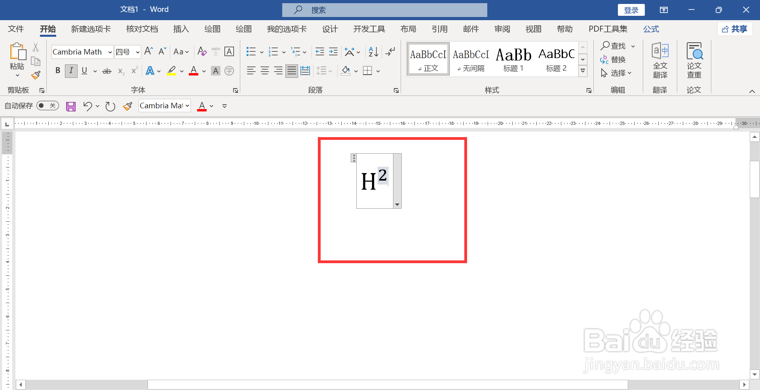Screen dimensions: 760x390
Task: Click the borders icon
Action: click(x=368, y=71)
